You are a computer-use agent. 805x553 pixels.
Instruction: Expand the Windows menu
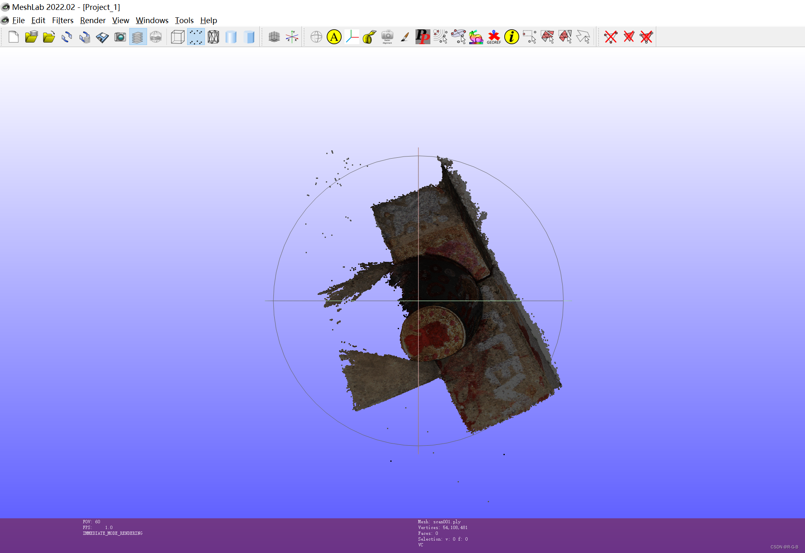(x=152, y=20)
